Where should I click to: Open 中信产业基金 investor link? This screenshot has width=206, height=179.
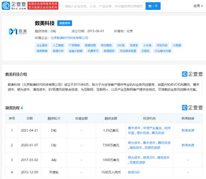point(152,128)
